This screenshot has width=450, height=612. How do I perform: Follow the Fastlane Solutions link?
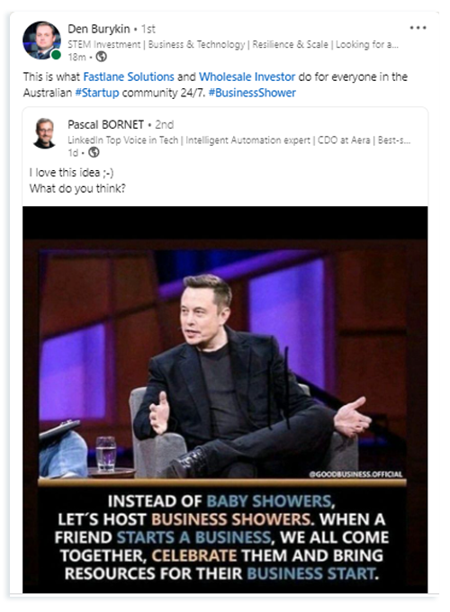[x=129, y=76]
